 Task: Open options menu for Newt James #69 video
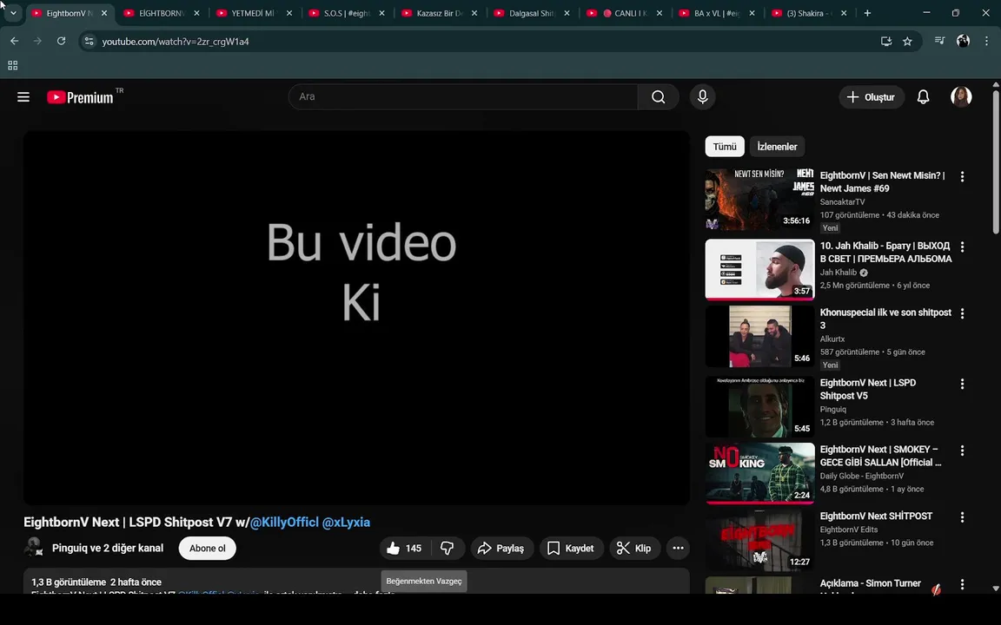point(962,177)
